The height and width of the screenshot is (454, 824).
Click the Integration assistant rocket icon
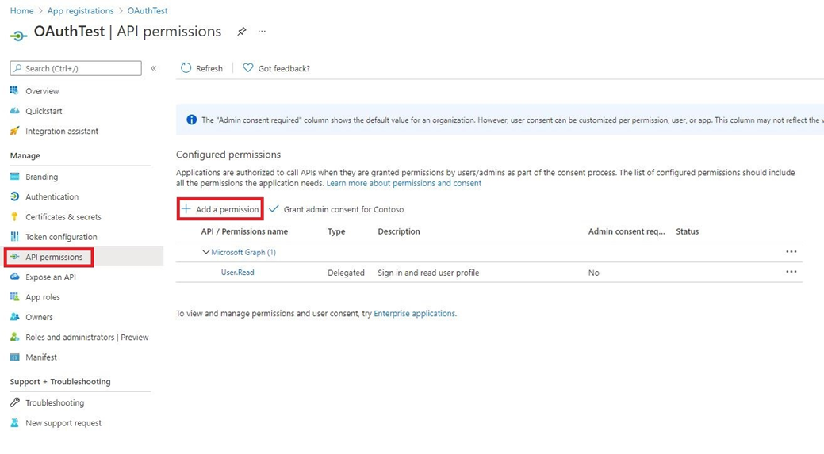coord(14,131)
